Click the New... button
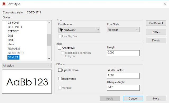 point(156,32)
